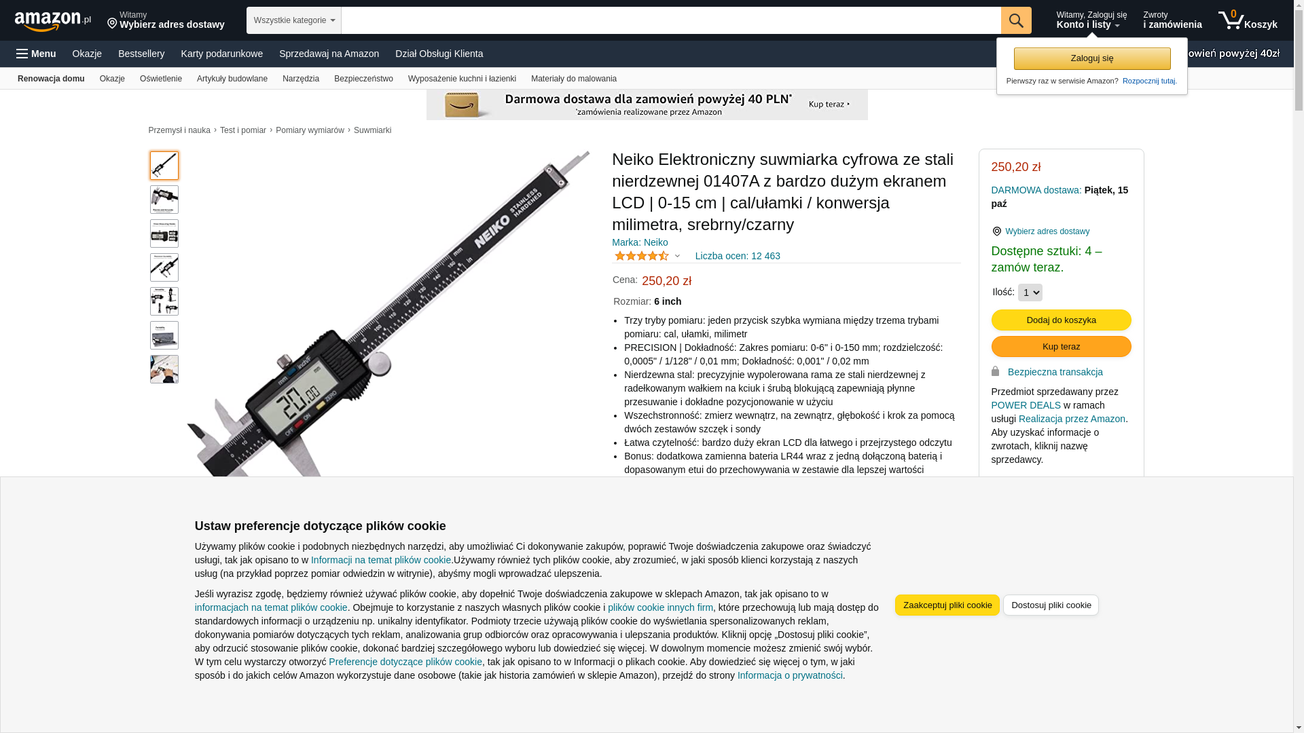Click the star rating icons
This screenshot has width=1304, height=733.
[642, 256]
